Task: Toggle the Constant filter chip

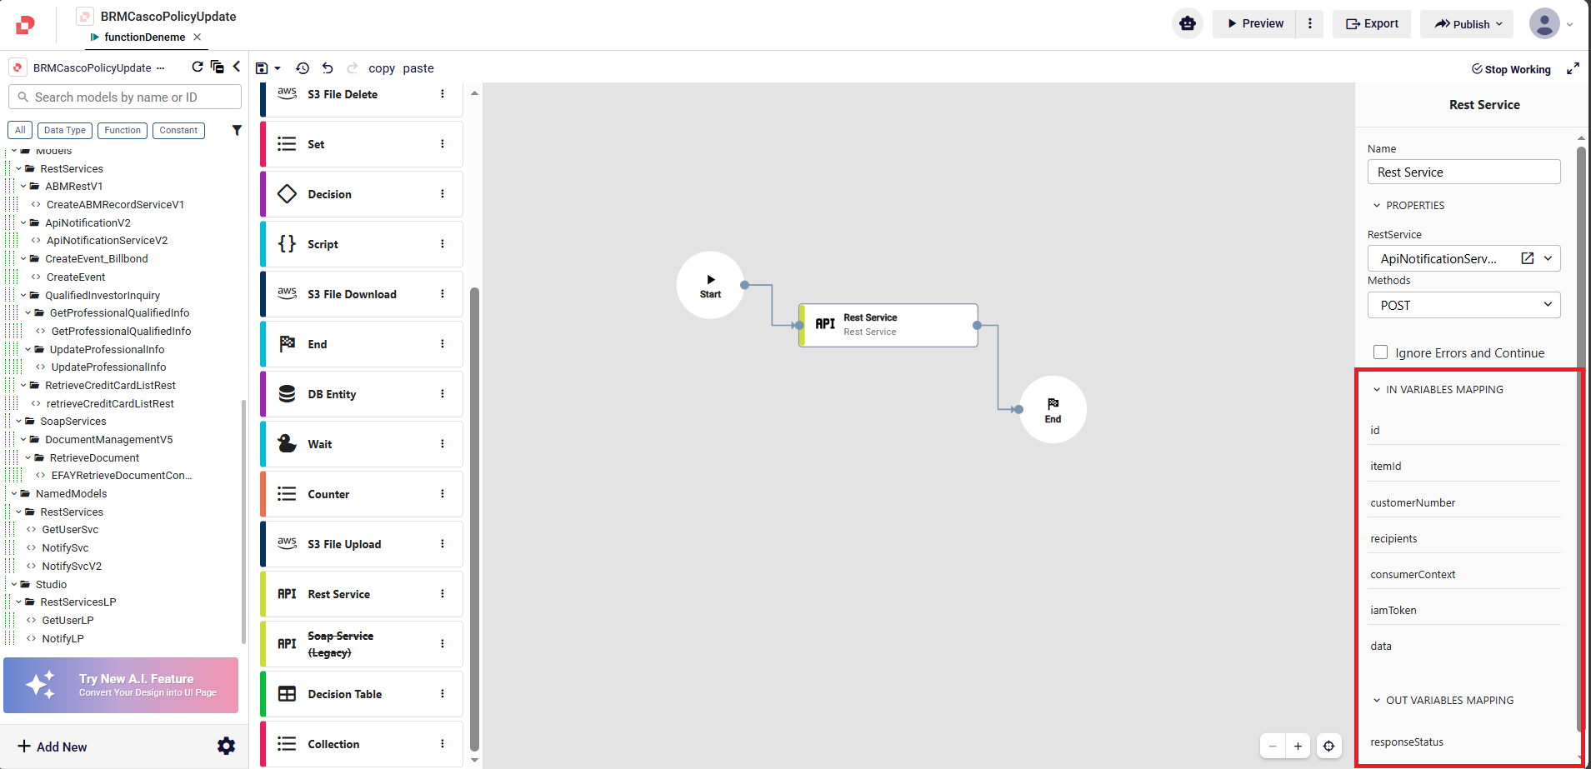Action: [x=178, y=130]
